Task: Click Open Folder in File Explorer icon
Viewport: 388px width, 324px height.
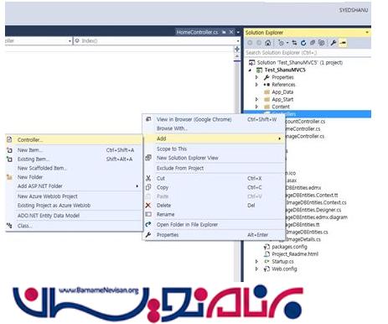Action: pyautogui.click(x=148, y=224)
